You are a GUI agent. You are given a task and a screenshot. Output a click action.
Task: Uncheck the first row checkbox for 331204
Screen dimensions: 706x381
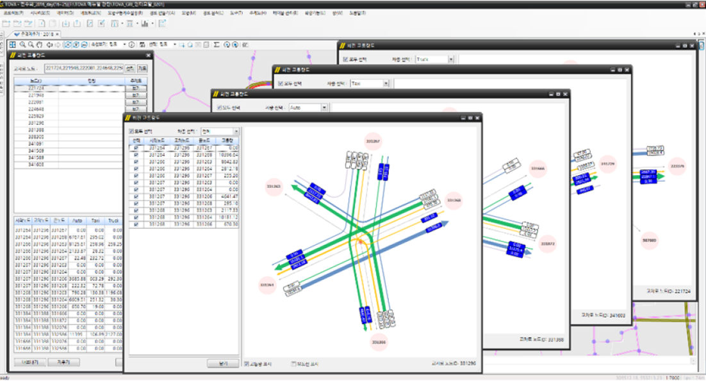coord(136,147)
